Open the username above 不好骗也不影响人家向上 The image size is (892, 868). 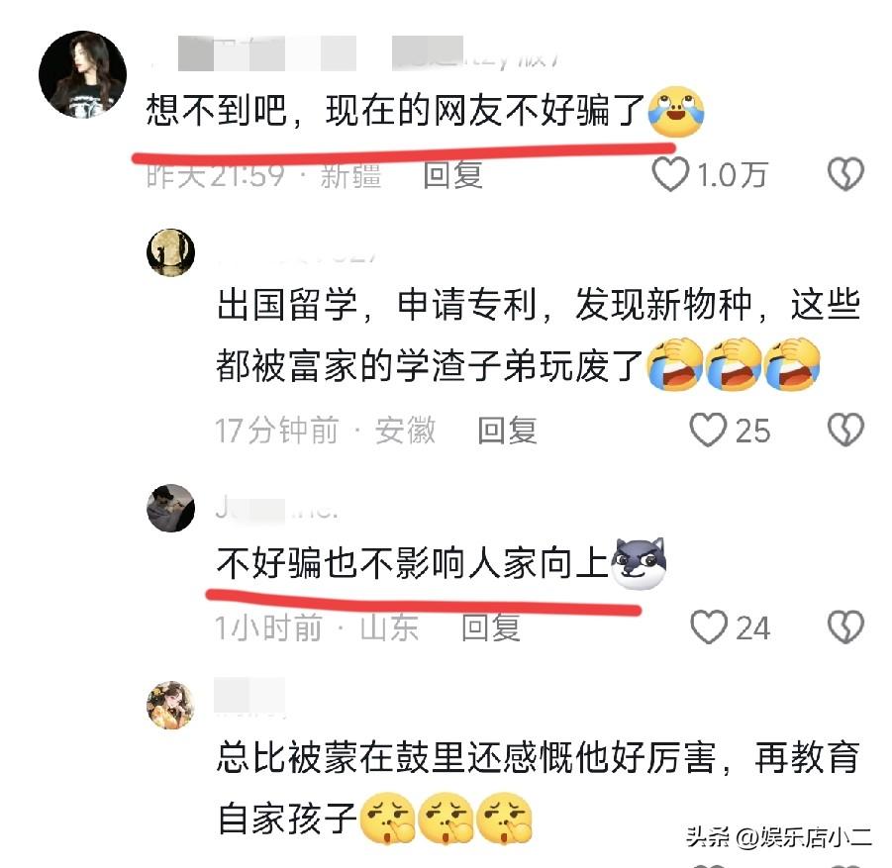(x=277, y=509)
